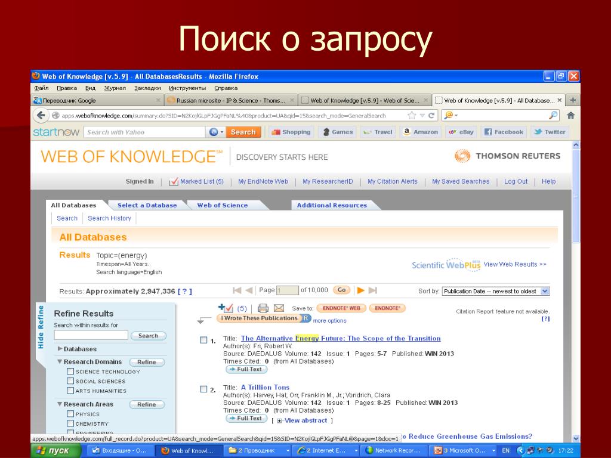
Task: Open the Sort by dropdown
Action: (x=496, y=291)
